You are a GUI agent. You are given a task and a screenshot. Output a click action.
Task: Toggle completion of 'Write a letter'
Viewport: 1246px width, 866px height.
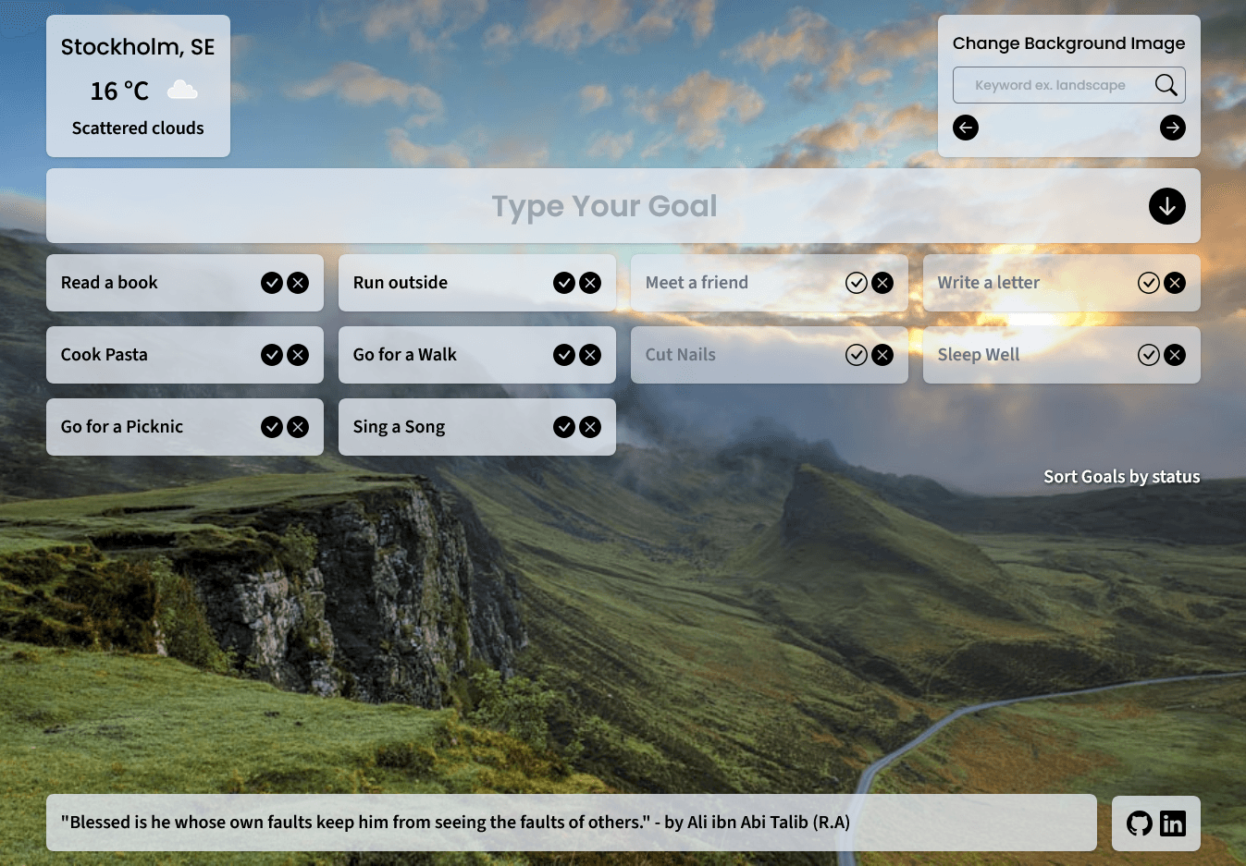coord(1148,283)
